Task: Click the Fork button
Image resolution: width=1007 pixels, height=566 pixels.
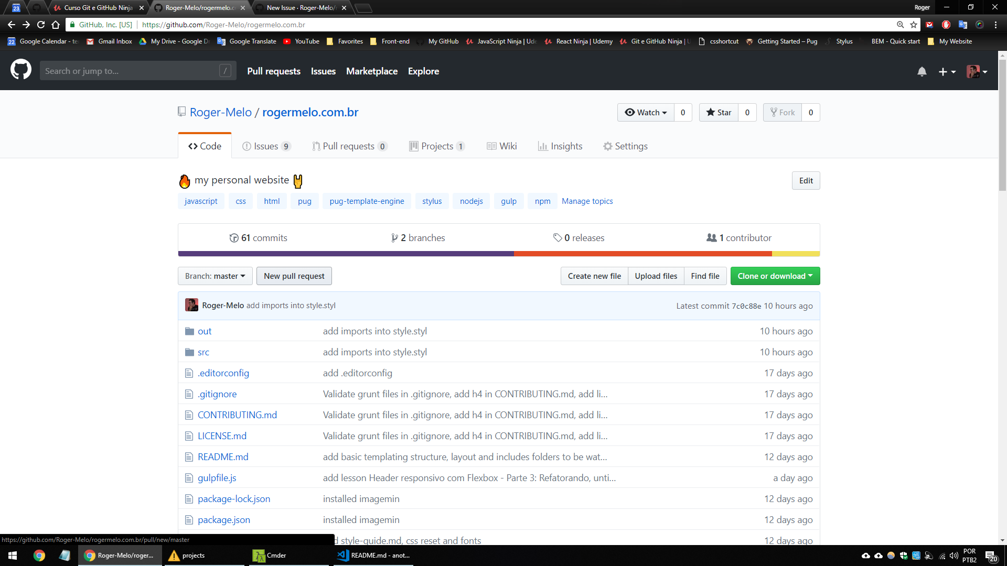Action: (782, 112)
